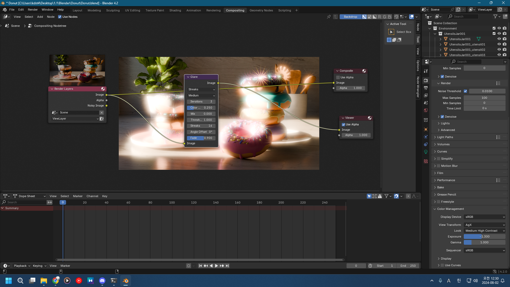Image resolution: width=510 pixels, height=287 pixels.
Task: Open the Output properties tab (printer icon)
Action: pos(426,88)
